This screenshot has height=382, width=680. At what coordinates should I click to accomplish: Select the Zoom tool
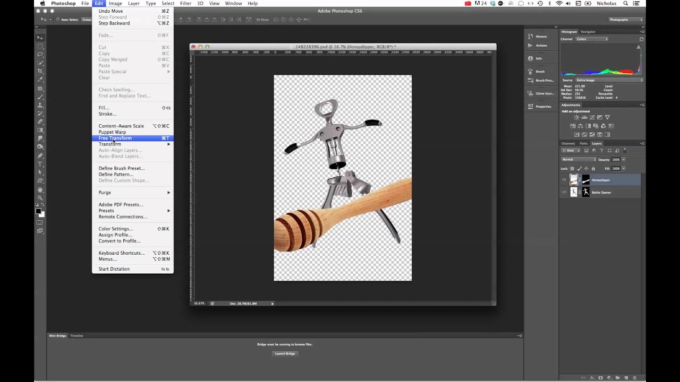point(40,198)
